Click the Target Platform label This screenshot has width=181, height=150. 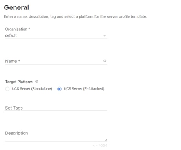click(x=19, y=82)
